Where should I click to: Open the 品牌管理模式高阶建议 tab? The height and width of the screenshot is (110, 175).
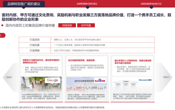coord(87,4)
